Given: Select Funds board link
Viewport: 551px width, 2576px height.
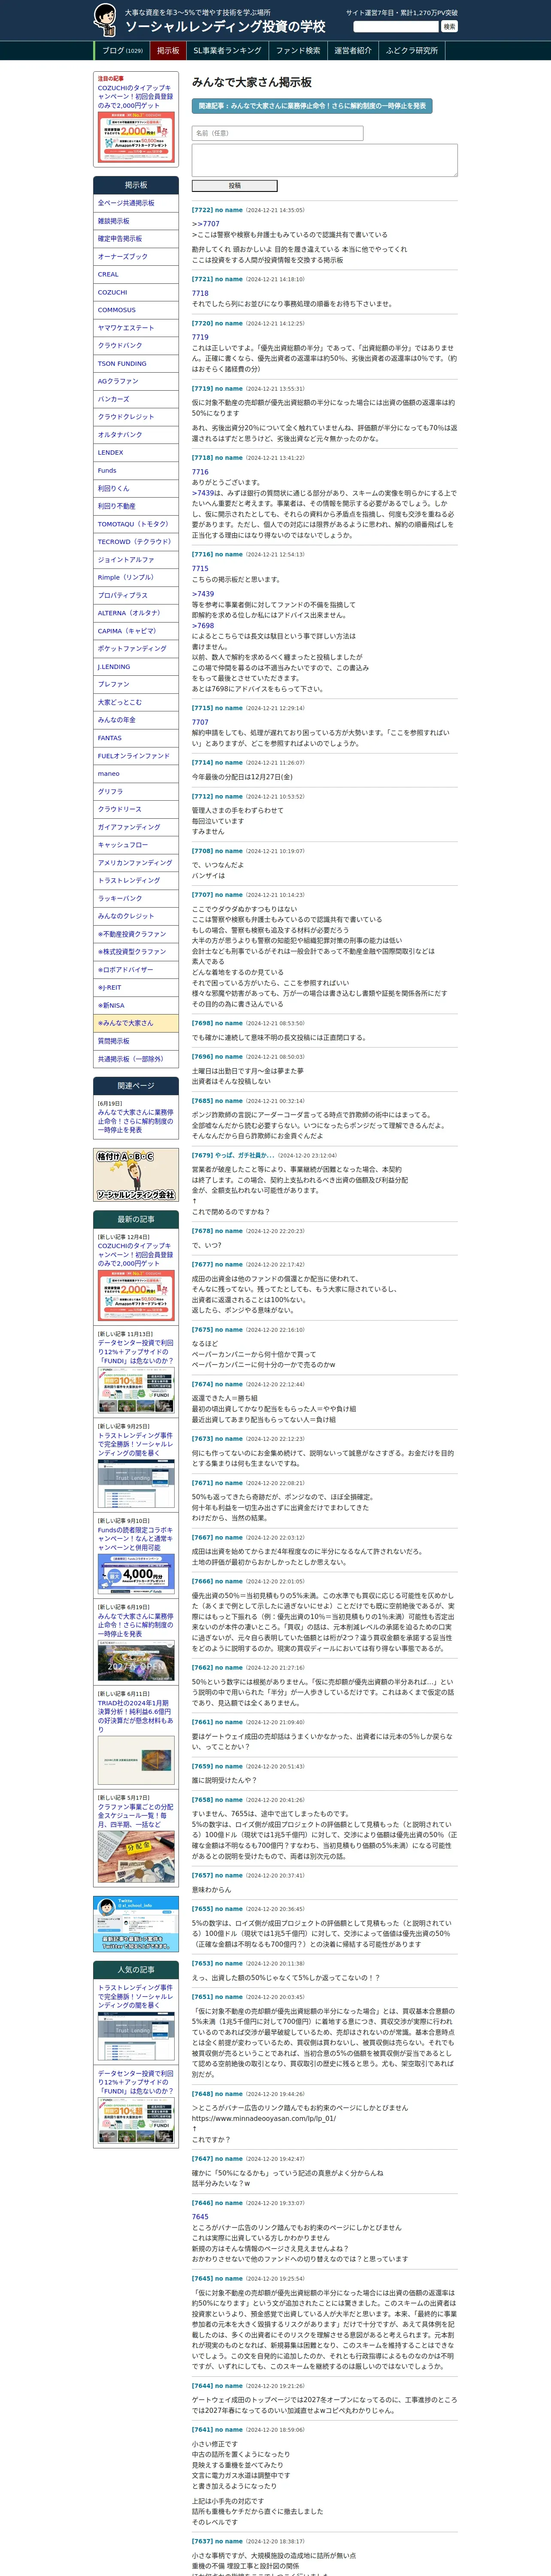Looking at the screenshot, I should (x=136, y=470).
